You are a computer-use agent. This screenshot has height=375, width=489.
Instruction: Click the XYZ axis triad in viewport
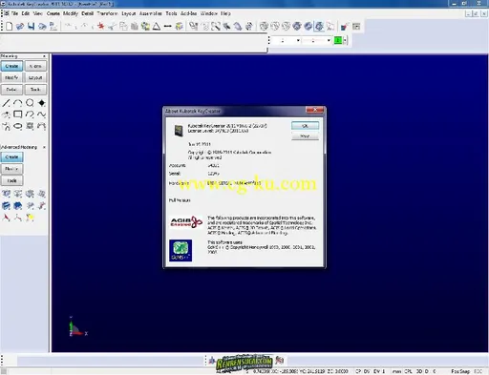coord(78,327)
